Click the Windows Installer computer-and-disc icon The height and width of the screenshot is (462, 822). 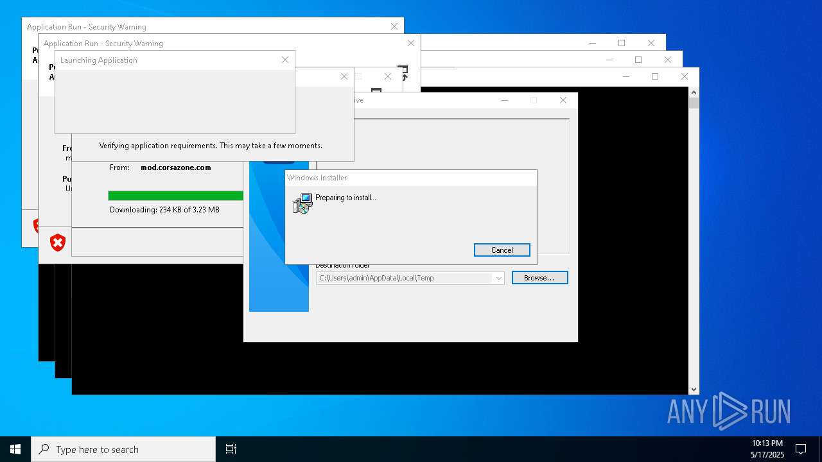tap(302, 204)
